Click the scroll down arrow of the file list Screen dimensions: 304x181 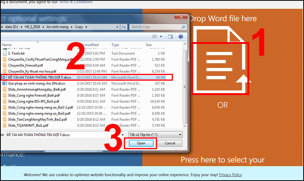coord(185,126)
